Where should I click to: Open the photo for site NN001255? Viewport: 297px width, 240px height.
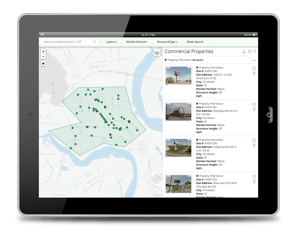(x=178, y=184)
